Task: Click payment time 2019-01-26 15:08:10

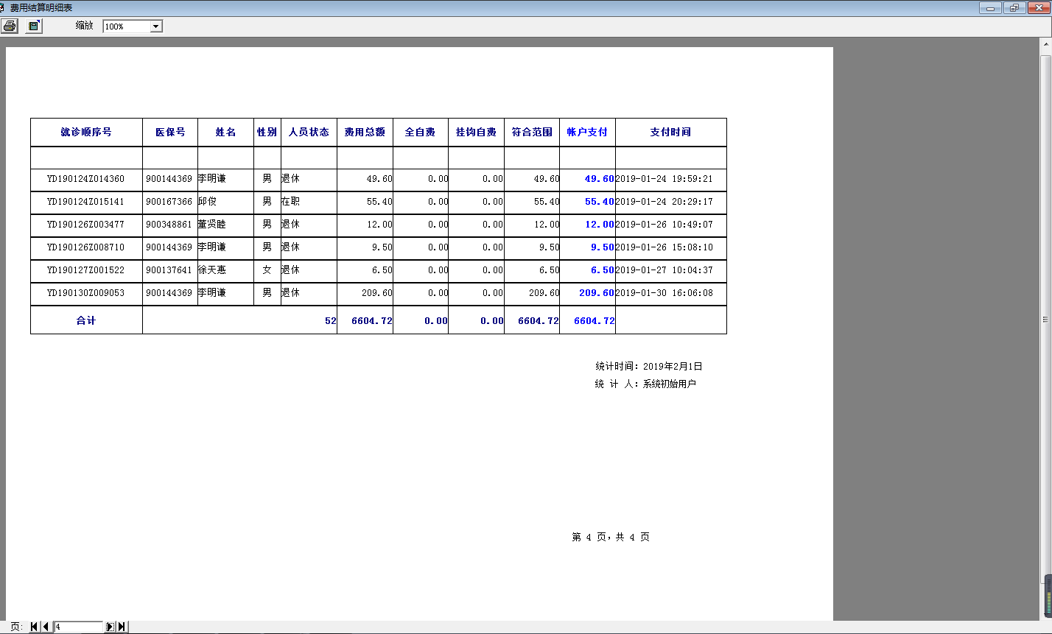Action: [x=664, y=247]
